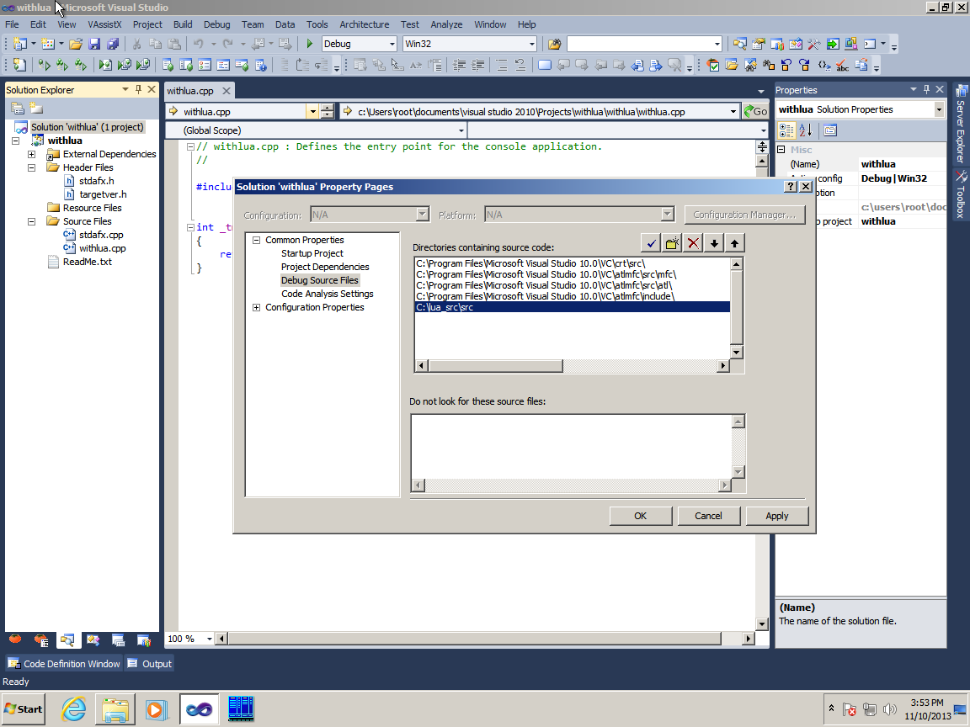Click the Solution Explorer Properties toolbar icon
This screenshot has height=727, width=970.
(18, 109)
